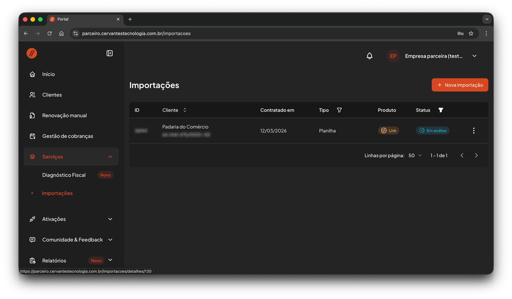Open Gestão de cobranças in sidebar
This screenshot has width=512, height=299.
click(68, 136)
